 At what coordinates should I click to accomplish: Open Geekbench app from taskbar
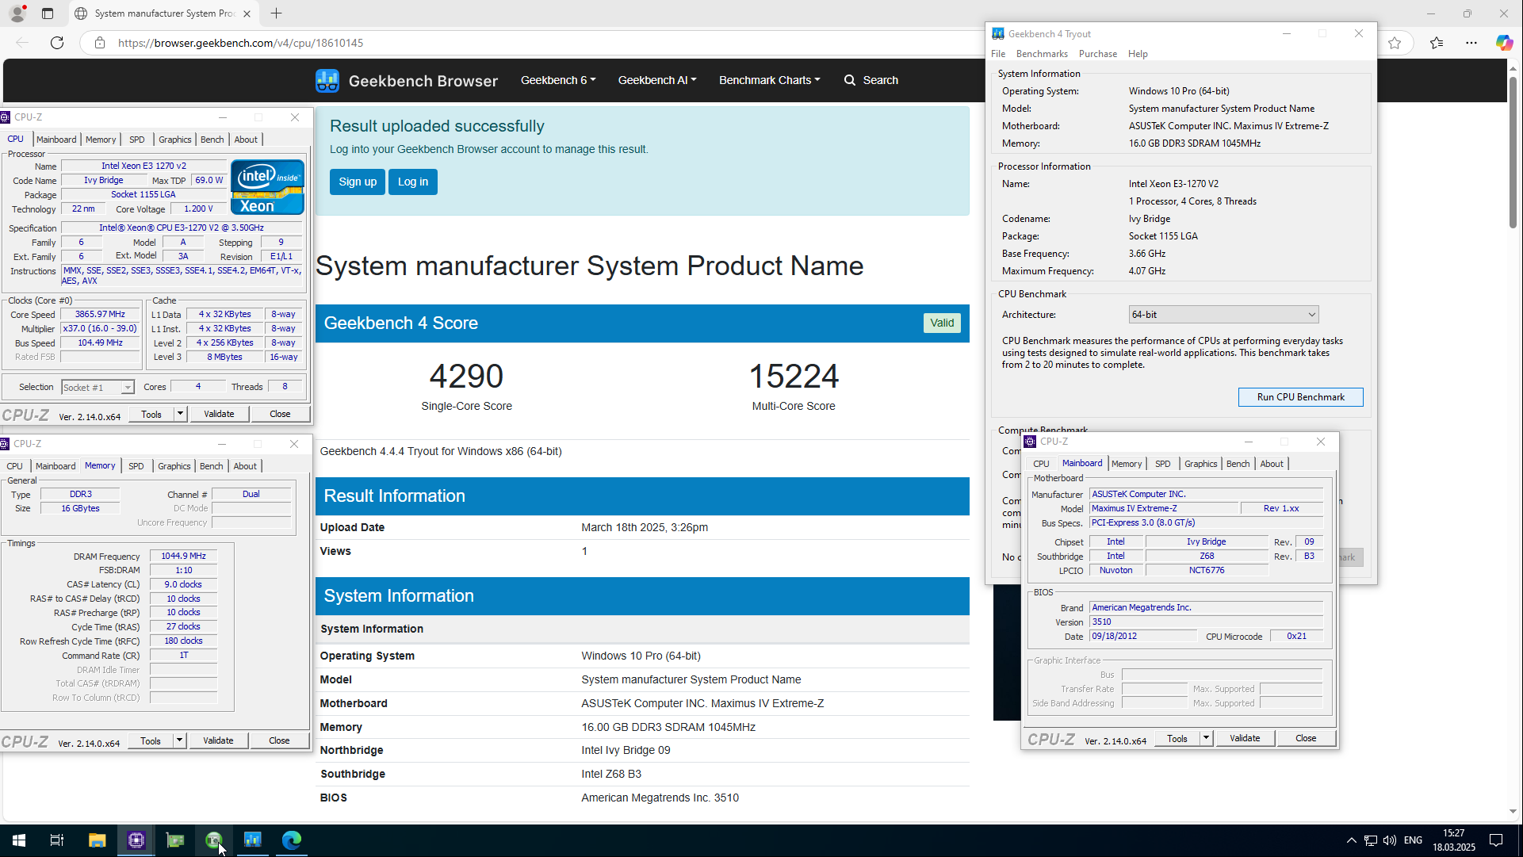coord(252,840)
